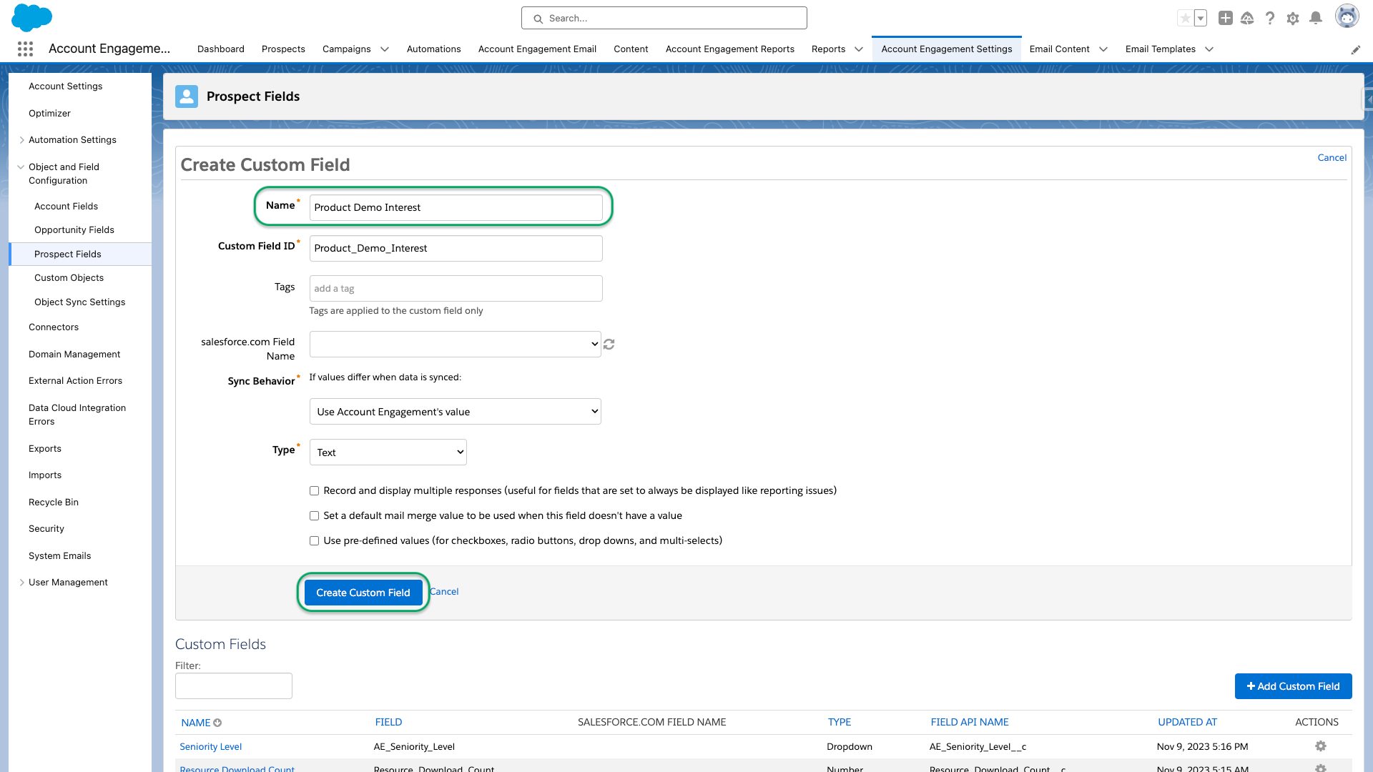The height and width of the screenshot is (772, 1373).
Task: Click the Salesforce cloud logo
Action: pyautogui.click(x=31, y=17)
